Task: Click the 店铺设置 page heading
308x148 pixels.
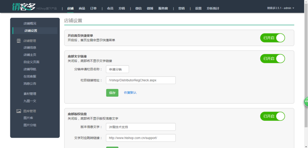Action: pos(73,21)
